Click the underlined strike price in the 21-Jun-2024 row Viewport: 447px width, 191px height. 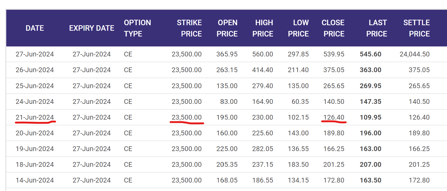[x=187, y=117]
